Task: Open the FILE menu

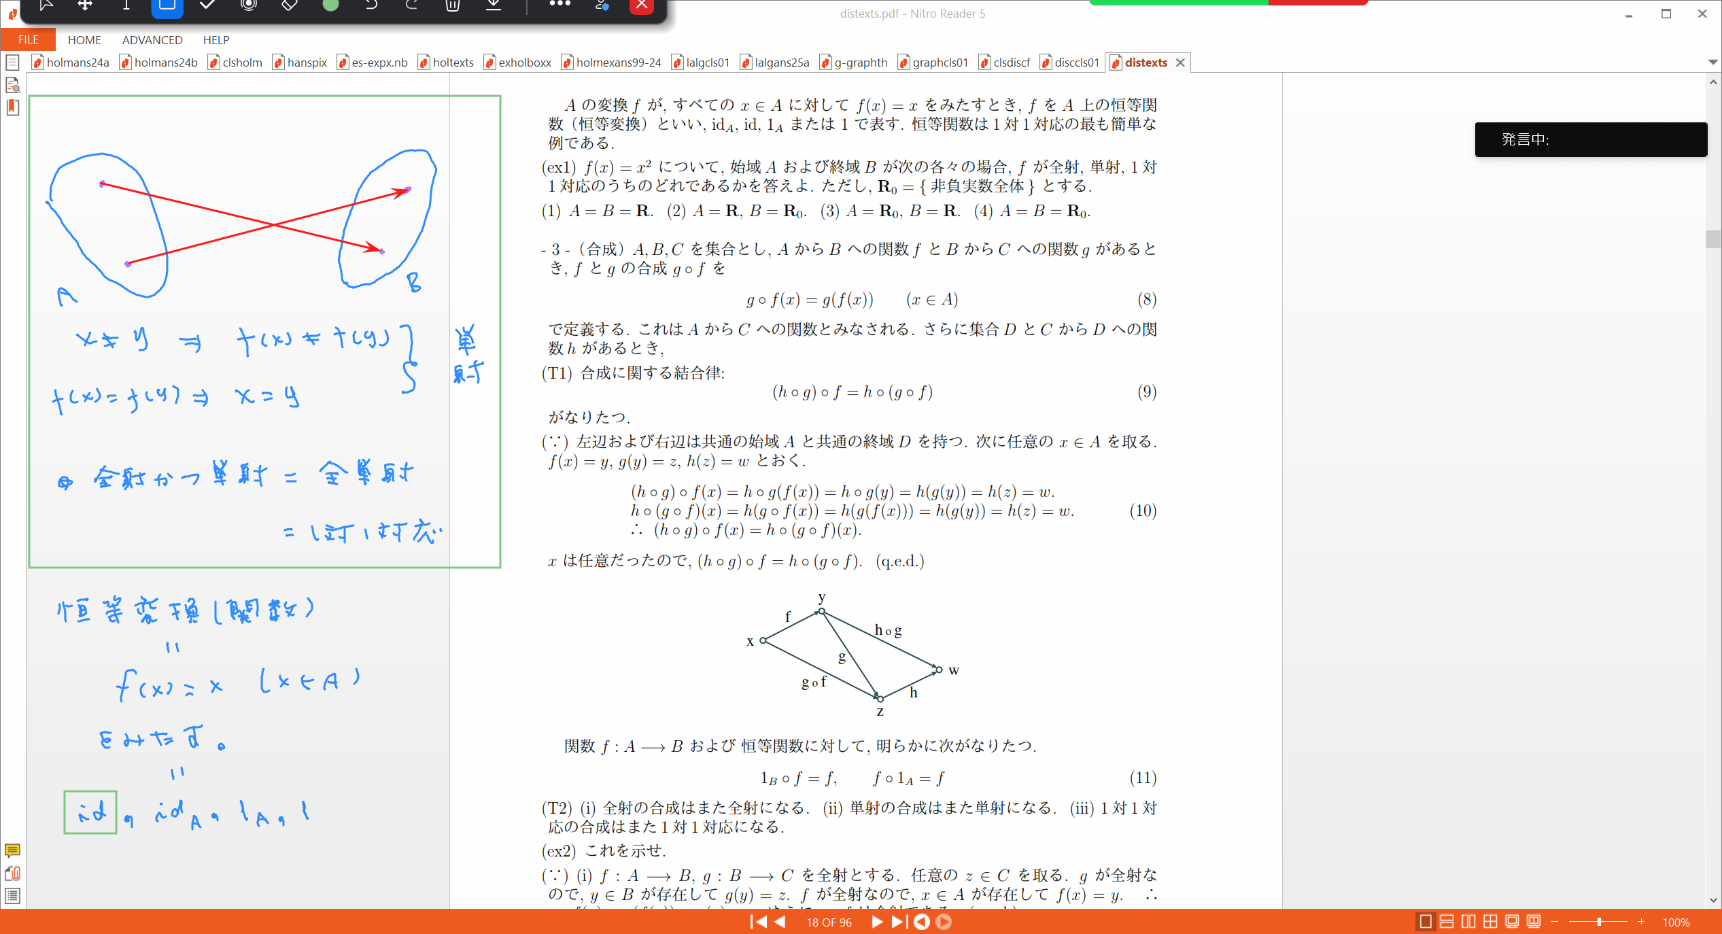Action: (x=28, y=39)
